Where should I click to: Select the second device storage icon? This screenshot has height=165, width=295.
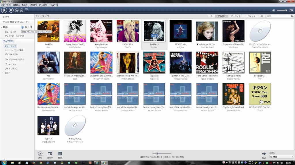(26, 27)
